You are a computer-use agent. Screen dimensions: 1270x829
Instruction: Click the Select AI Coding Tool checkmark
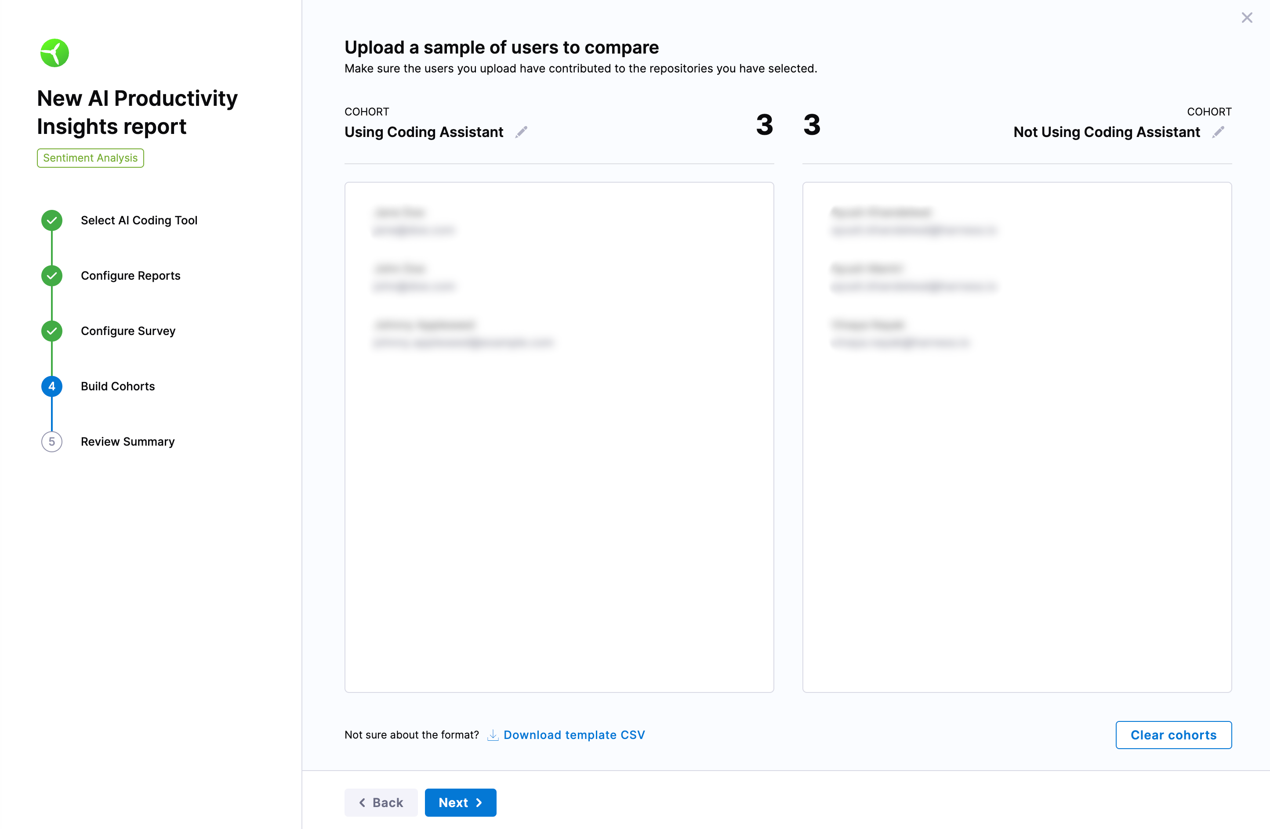(52, 220)
